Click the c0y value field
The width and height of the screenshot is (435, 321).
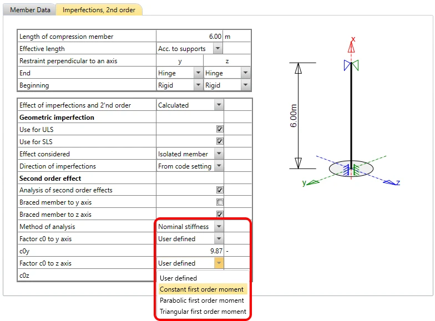pyautogui.click(x=190, y=251)
